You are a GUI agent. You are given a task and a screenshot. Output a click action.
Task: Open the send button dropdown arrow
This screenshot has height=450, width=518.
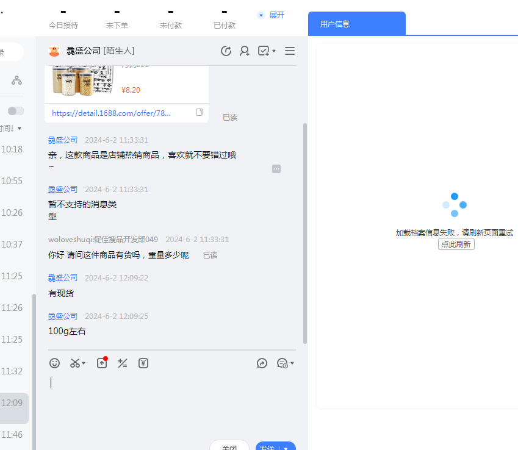[286, 448]
